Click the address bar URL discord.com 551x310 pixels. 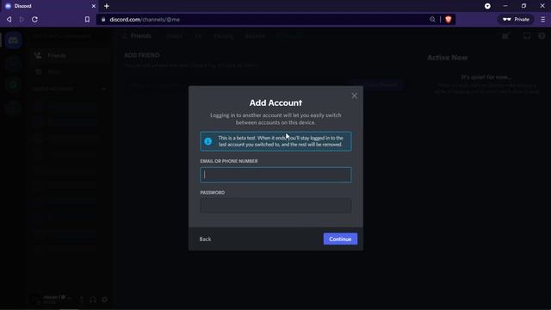145,20
